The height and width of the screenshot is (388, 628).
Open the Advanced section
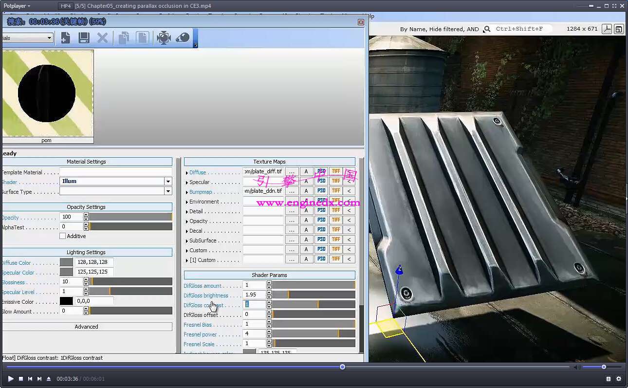[86, 327]
